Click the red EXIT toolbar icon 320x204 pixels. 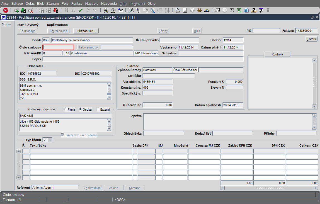point(6,10)
